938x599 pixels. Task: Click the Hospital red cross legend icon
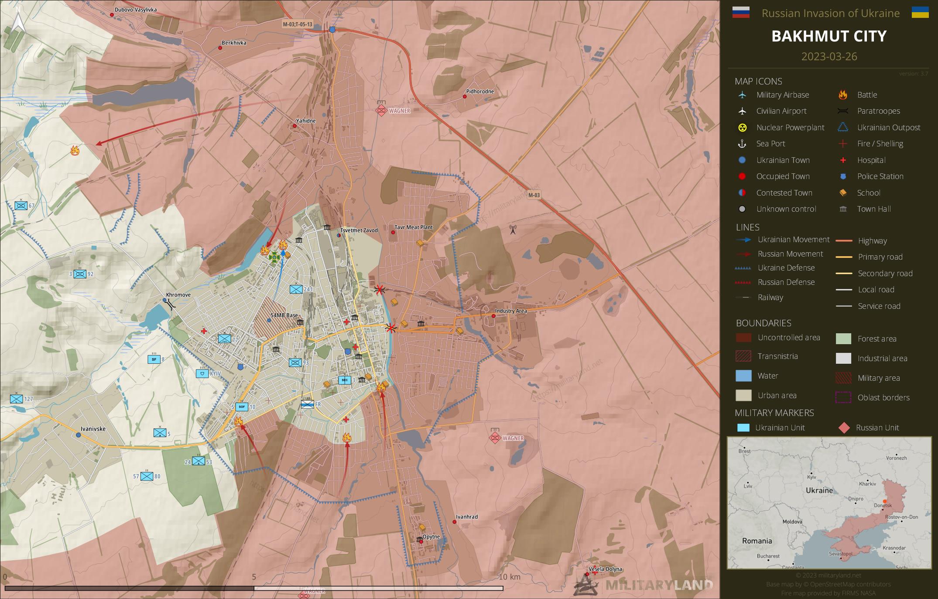(843, 160)
